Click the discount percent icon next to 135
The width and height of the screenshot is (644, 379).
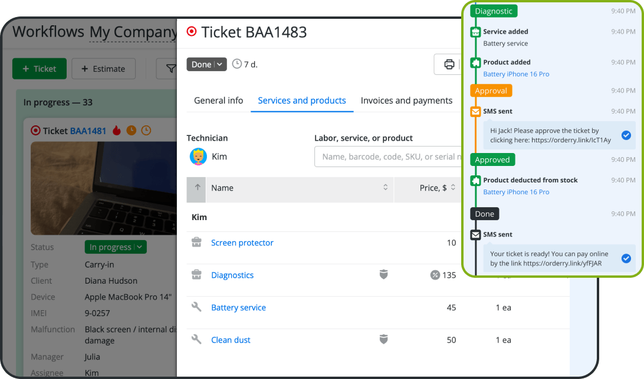(435, 275)
